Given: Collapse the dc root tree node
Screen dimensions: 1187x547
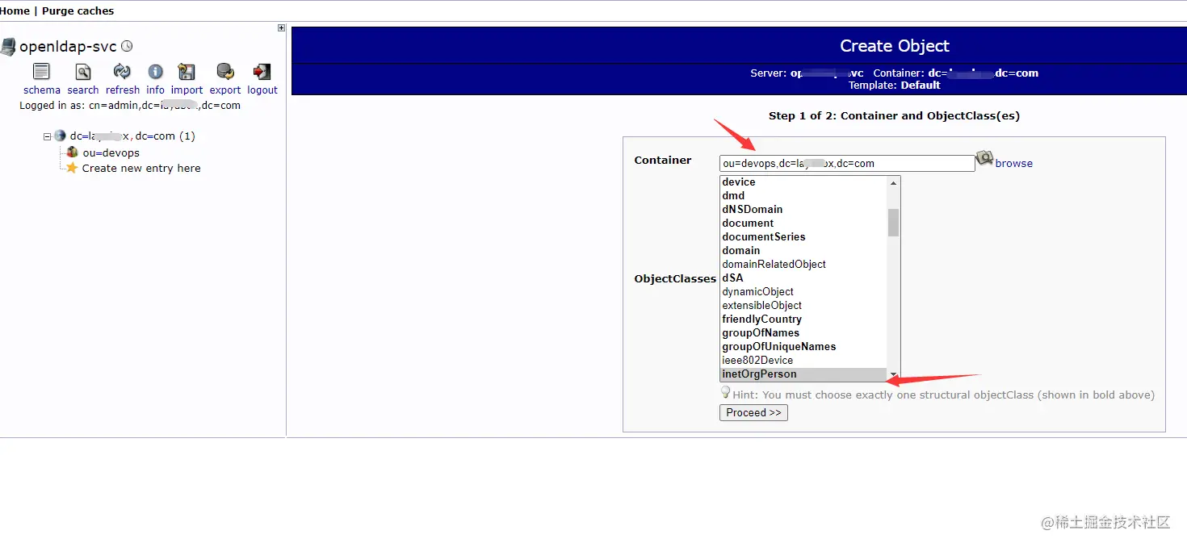Looking at the screenshot, I should 48,136.
